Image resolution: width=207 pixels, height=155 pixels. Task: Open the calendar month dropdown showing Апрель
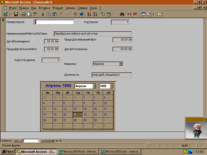click(94, 86)
